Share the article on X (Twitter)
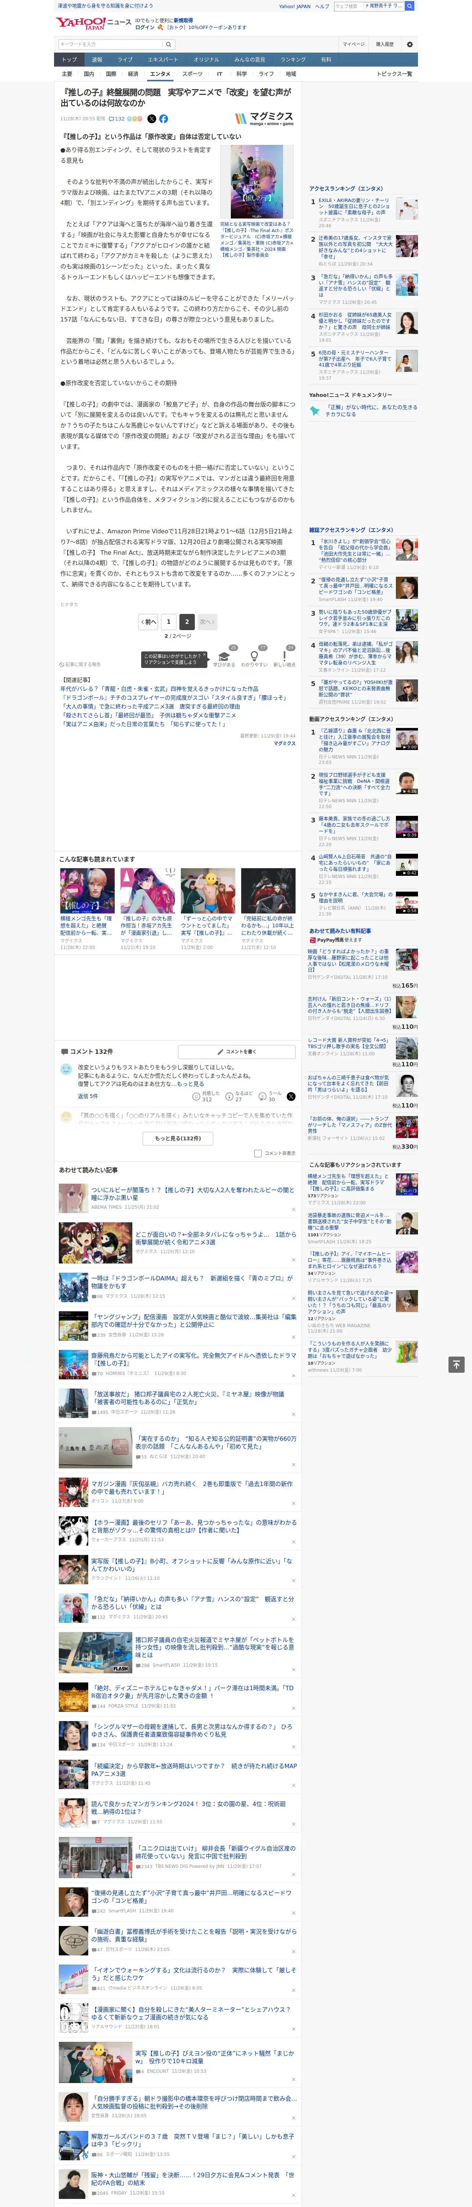This screenshot has height=2207, width=472. [x=151, y=119]
